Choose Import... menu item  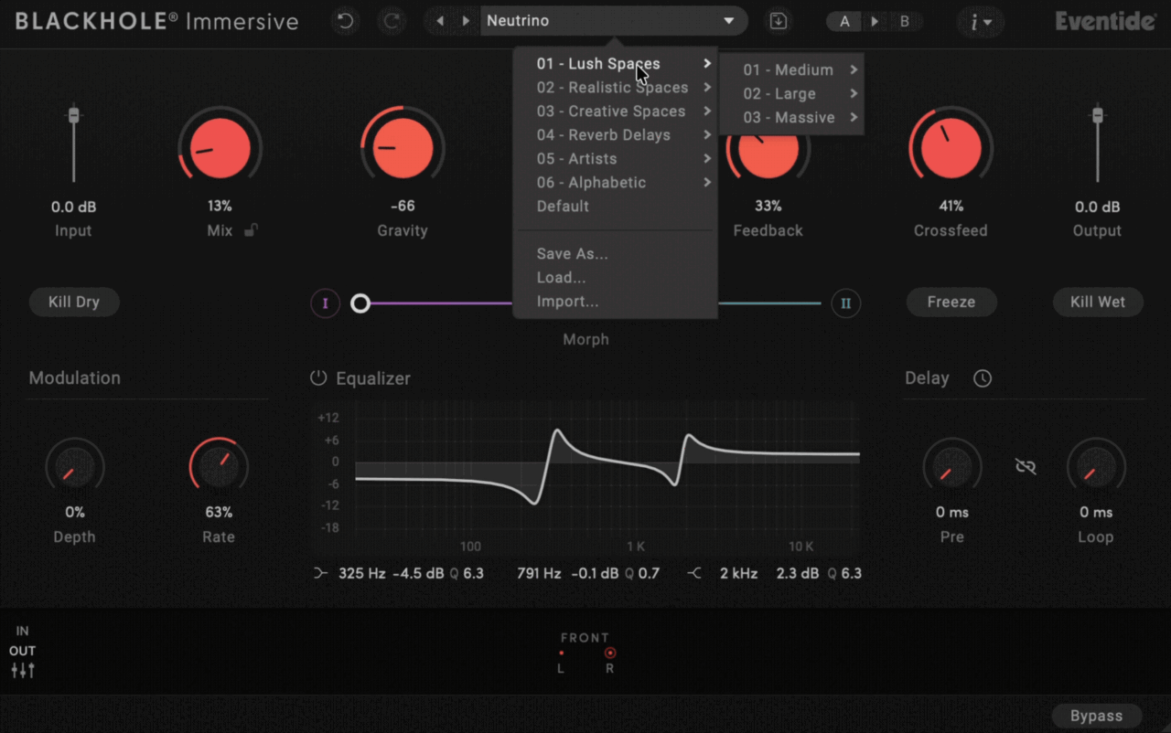point(616,302)
